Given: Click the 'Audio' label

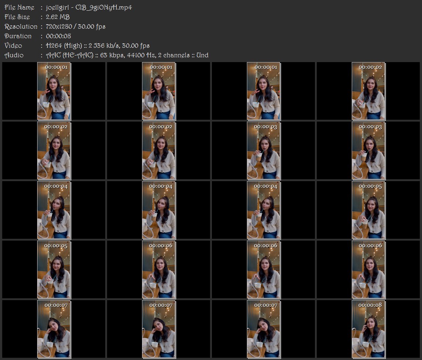Looking at the screenshot, I should tap(14, 55).
